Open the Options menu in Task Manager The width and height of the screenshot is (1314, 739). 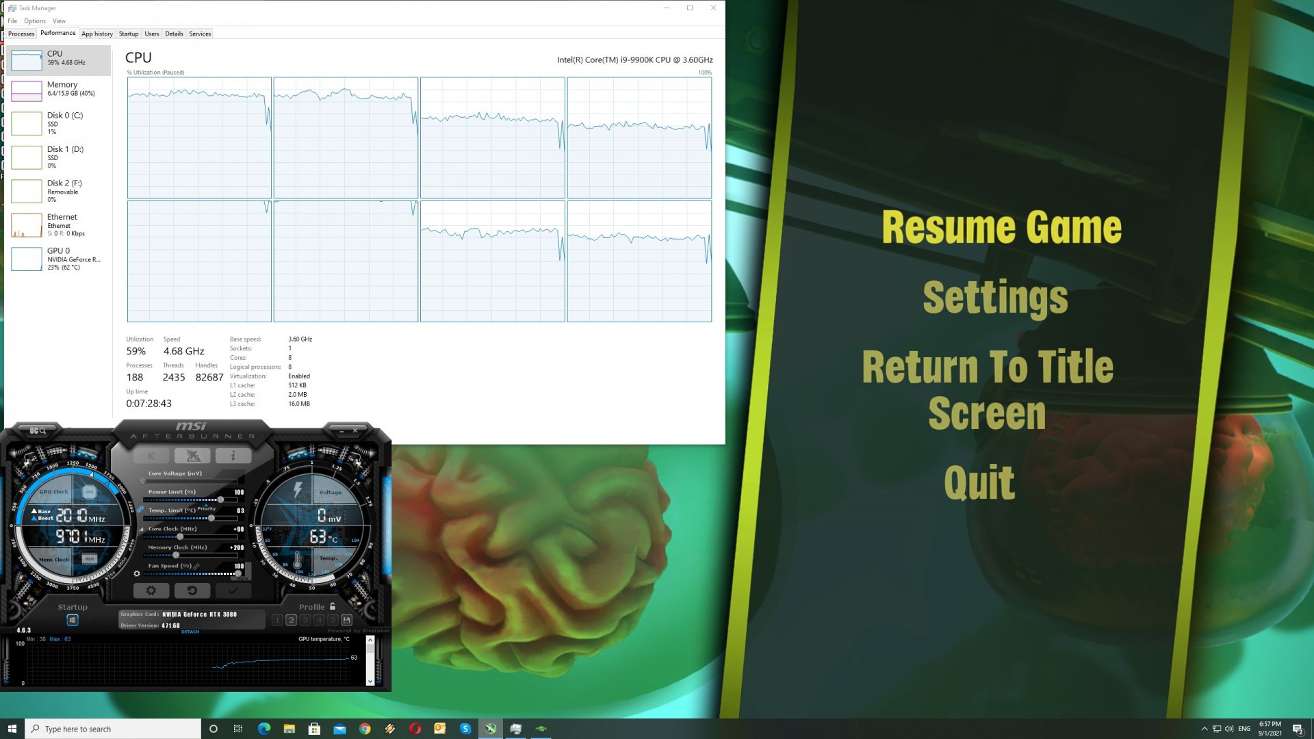click(x=35, y=21)
